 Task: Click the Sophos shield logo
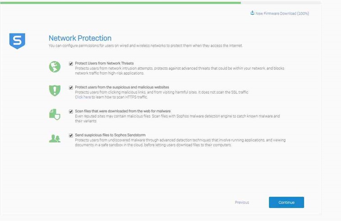point(17,41)
